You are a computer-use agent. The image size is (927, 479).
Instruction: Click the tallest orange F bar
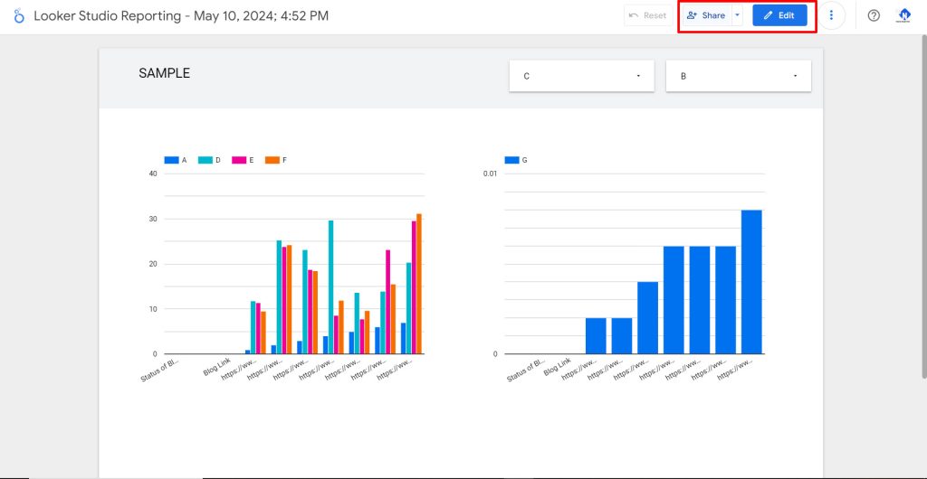tap(419, 284)
